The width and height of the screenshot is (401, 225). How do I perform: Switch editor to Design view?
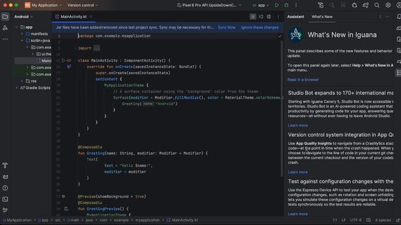pyautogui.click(x=269, y=17)
